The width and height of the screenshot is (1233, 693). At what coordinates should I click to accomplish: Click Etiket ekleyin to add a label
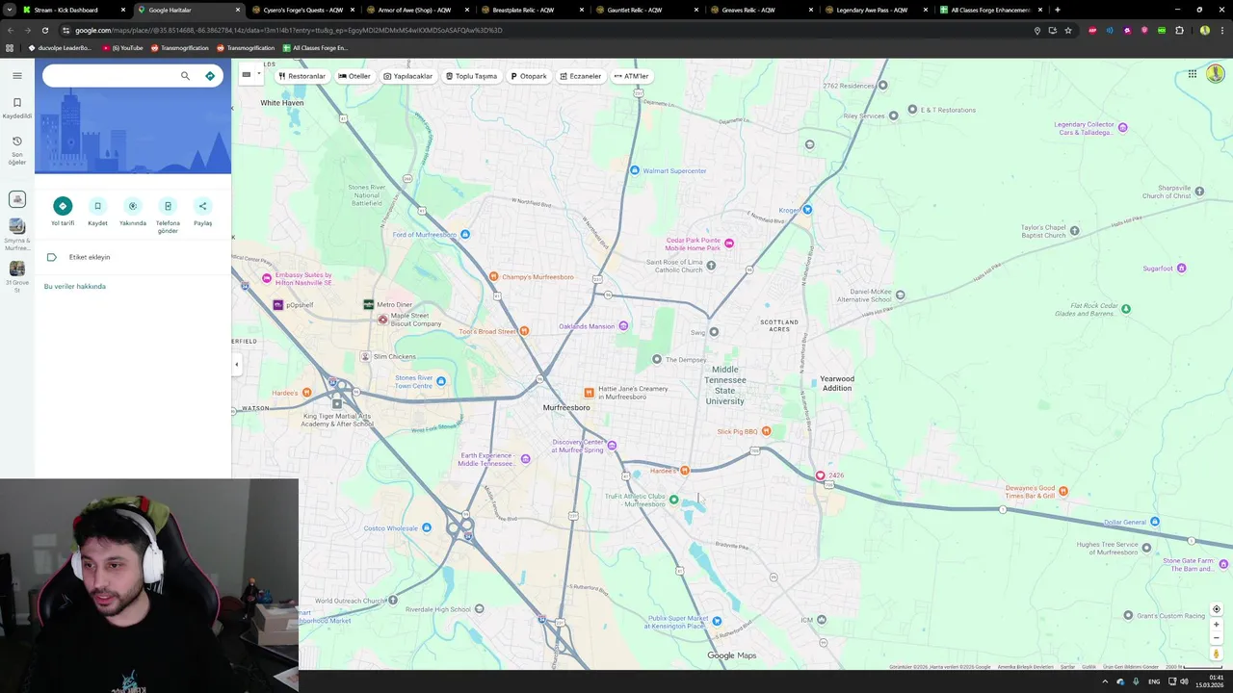click(x=90, y=257)
